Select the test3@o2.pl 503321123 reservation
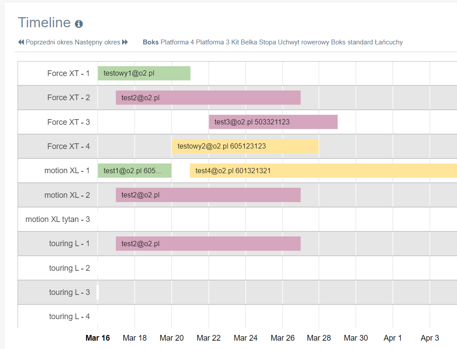The image size is (457, 349). (273, 122)
